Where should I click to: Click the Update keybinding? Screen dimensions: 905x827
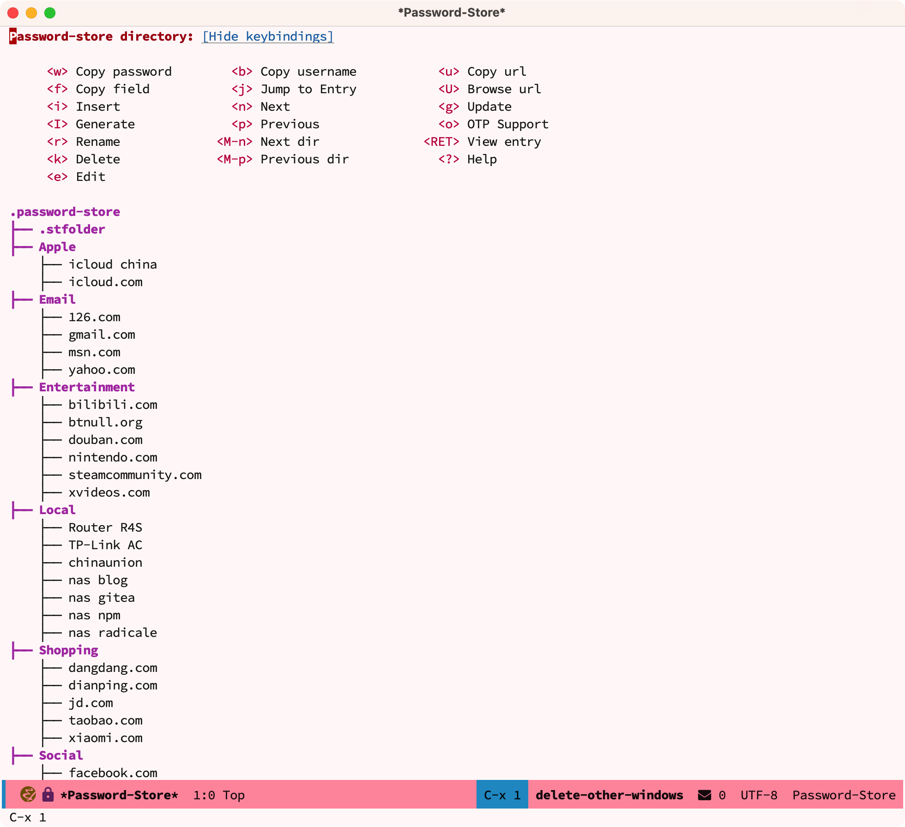tap(475, 107)
